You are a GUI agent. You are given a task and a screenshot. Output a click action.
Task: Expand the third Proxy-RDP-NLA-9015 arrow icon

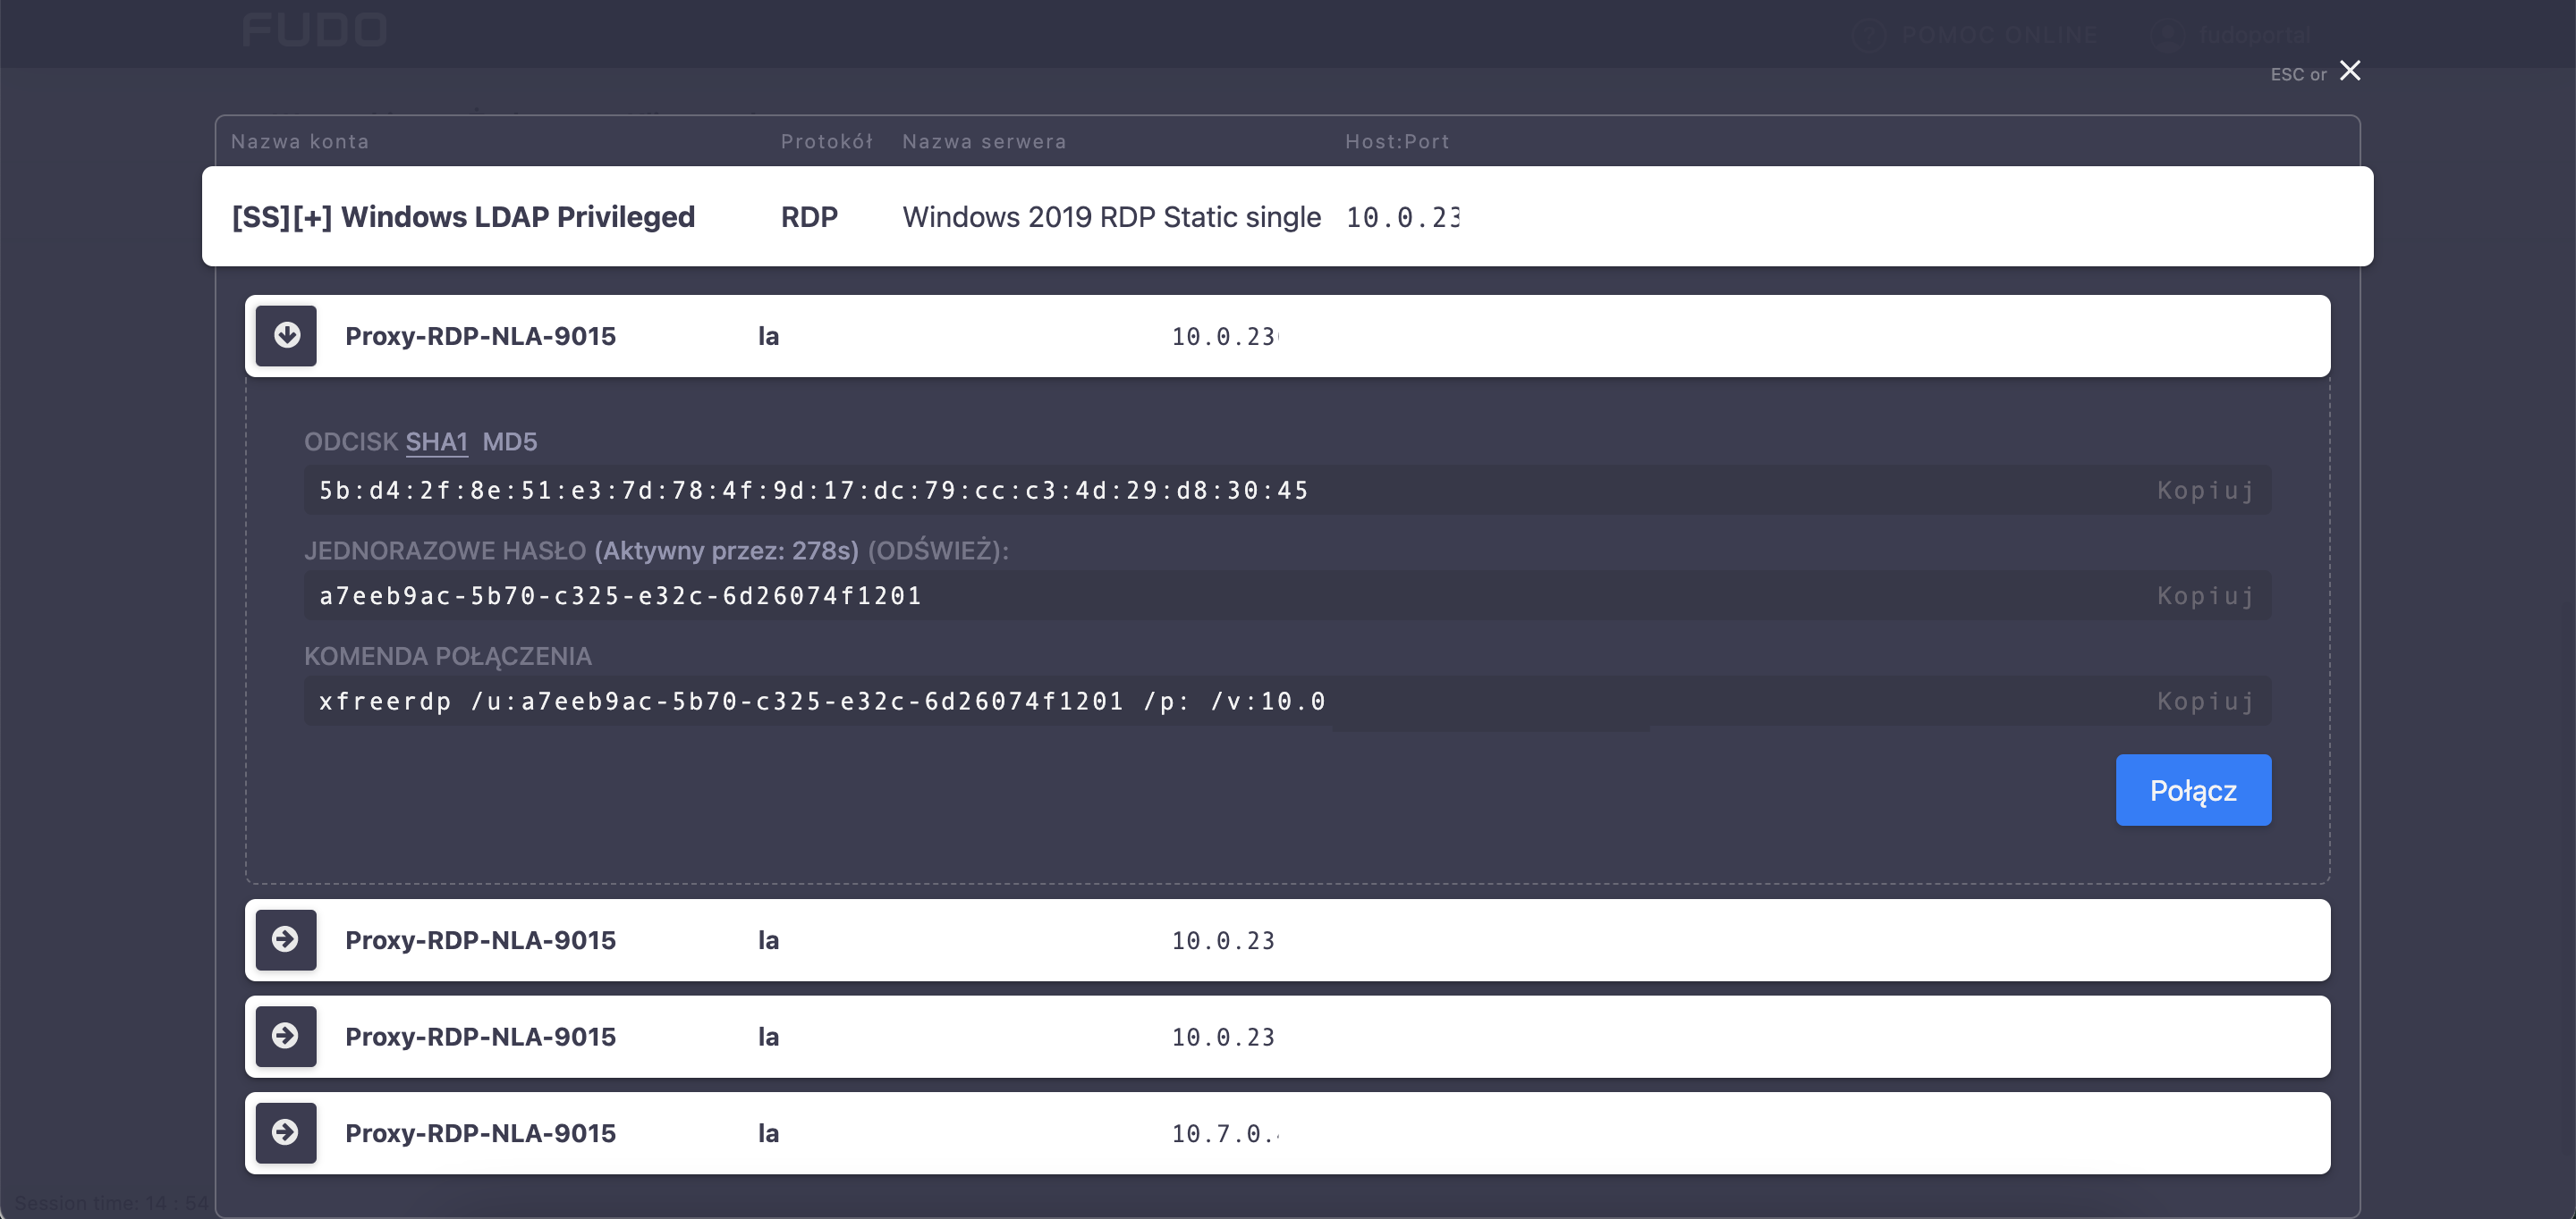286,1036
